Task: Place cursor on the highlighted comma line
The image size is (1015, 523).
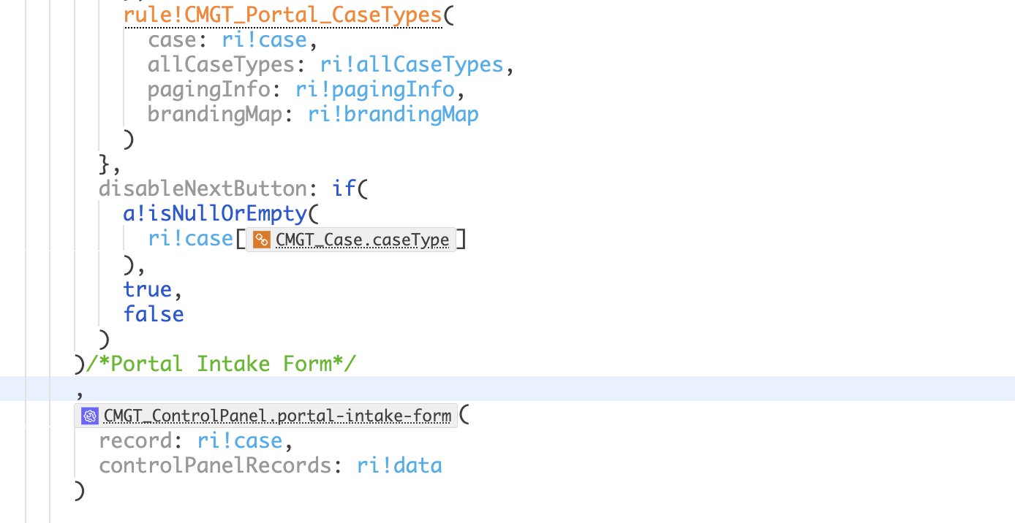Action: click(507, 389)
